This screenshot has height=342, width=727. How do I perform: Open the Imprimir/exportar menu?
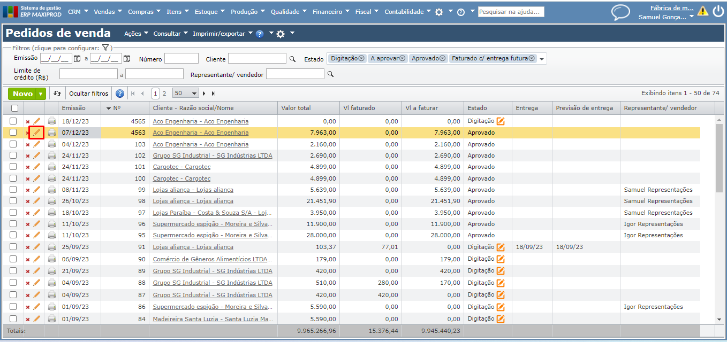click(222, 34)
